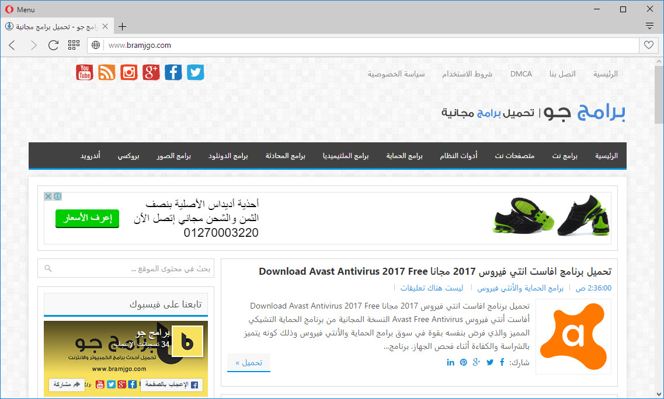Click the برامج جو Facebook page avatar
The width and height of the screenshot is (664, 399).
187,341
